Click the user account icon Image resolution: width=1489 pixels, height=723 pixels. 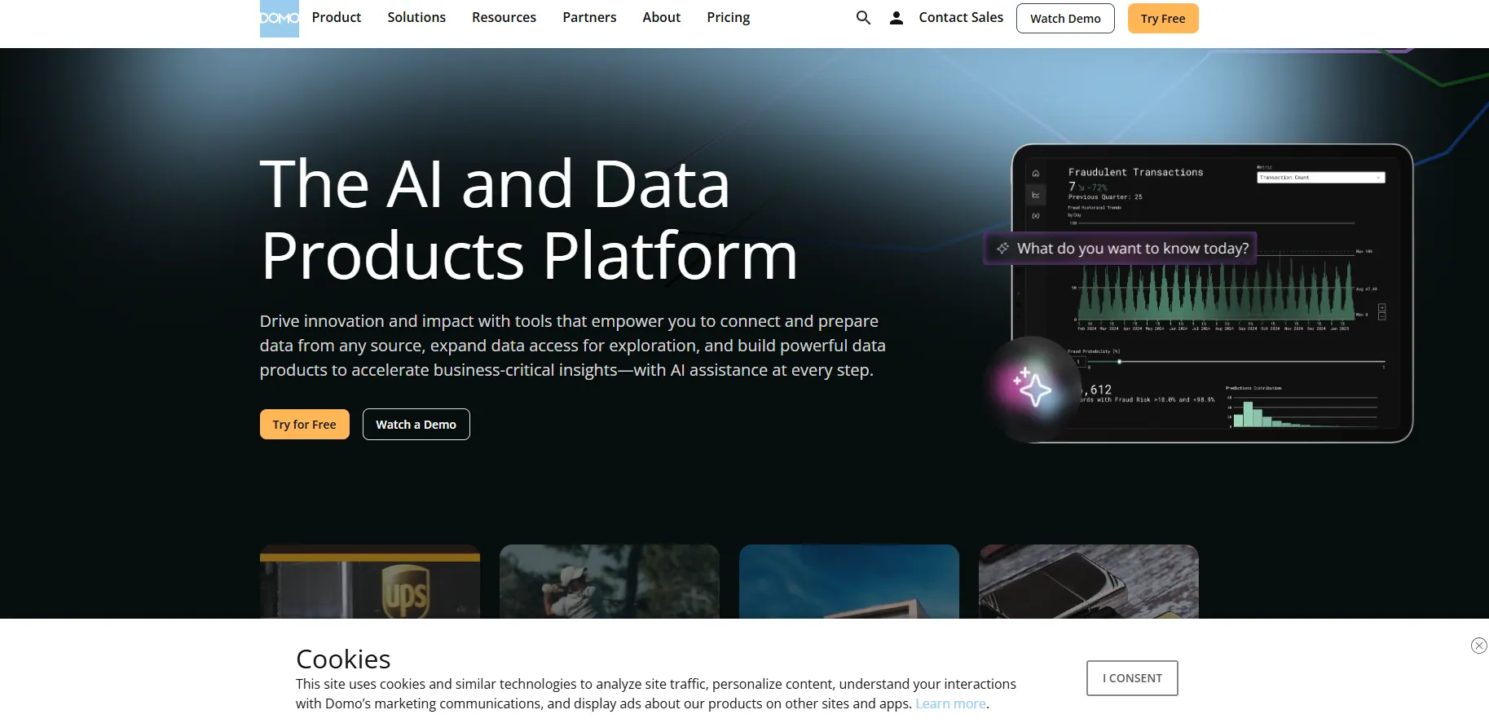(896, 18)
